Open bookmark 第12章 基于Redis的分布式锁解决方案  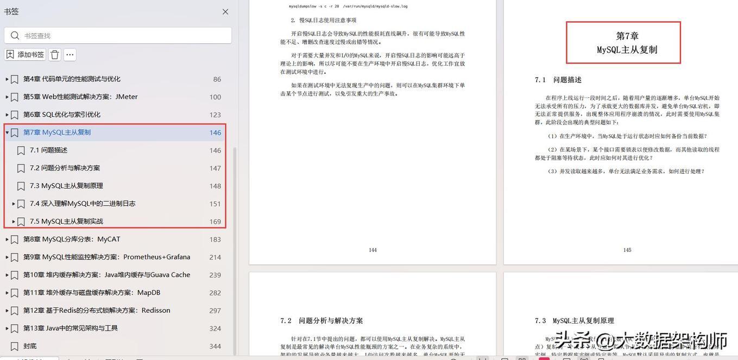97,311
